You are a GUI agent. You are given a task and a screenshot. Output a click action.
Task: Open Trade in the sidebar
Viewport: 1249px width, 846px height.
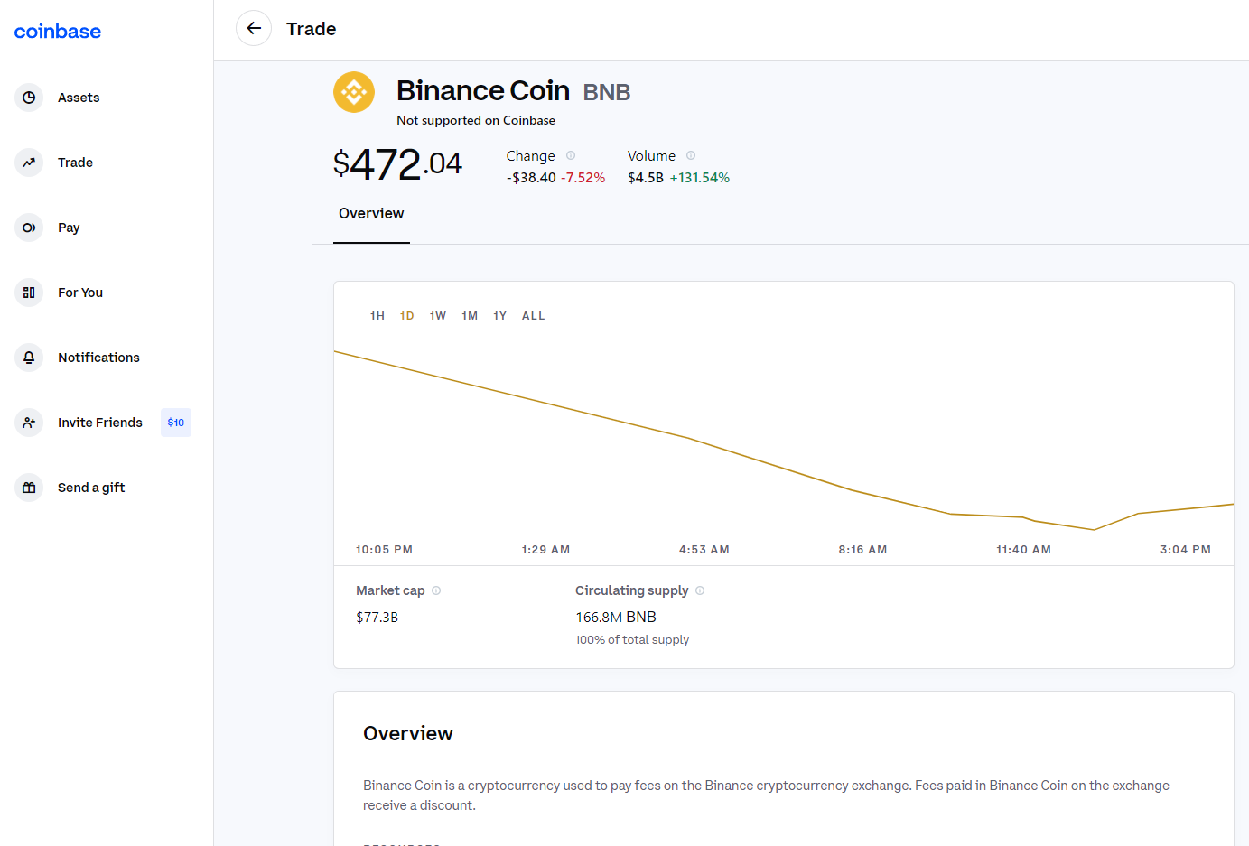pyautogui.click(x=75, y=163)
